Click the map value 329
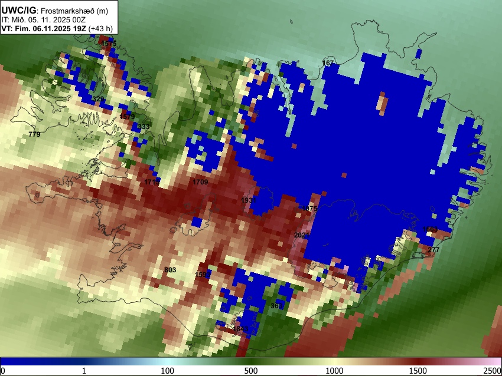Screen dimensions: 502x376 98,98
